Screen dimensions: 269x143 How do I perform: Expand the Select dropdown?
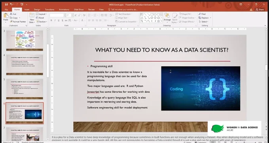coord(204,22)
